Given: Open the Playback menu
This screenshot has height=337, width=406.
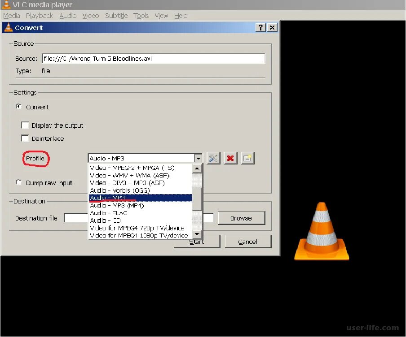Looking at the screenshot, I should (40, 16).
